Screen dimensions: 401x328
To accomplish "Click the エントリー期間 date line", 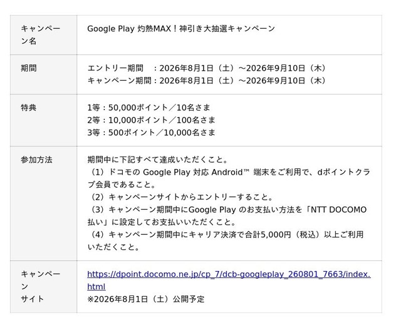I will (206, 68).
